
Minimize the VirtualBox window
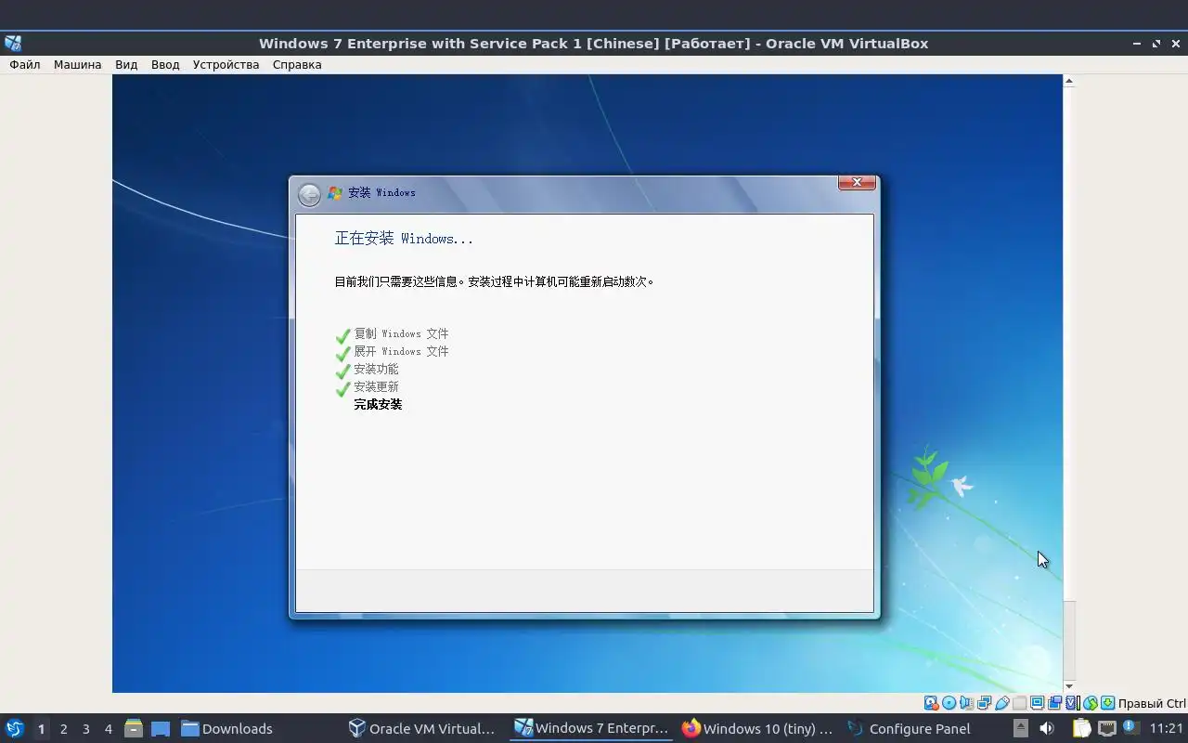tap(1137, 44)
